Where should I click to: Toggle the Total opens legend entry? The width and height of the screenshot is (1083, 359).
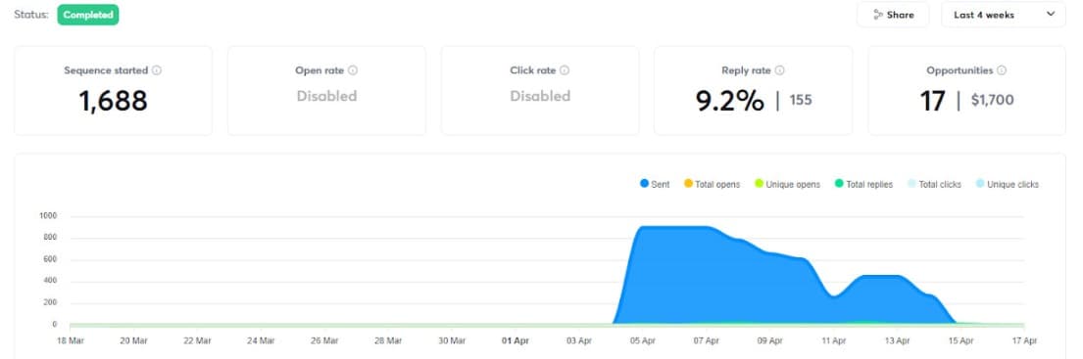pyautogui.click(x=712, y=184)
